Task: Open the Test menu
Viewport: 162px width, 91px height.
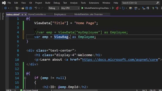Action: point(65,3)
